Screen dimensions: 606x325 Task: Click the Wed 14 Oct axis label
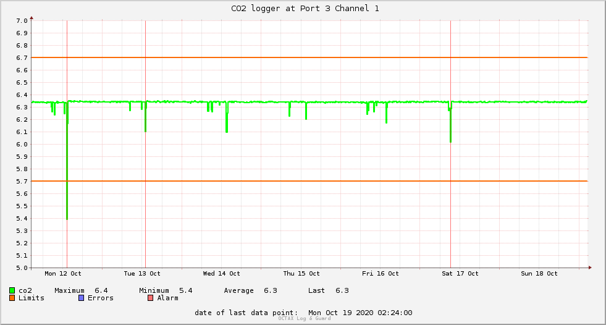221,273
